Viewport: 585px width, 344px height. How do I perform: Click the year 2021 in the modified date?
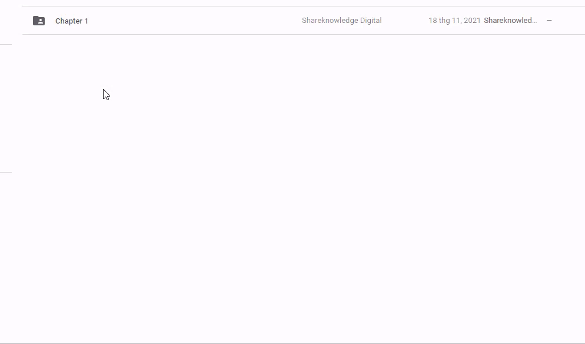coord(472,21)
